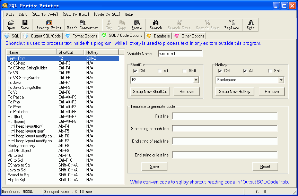Select the To Pascal row
Image resolution: width=298 pixels, height=196 pixels.
(x=63, y=97)
